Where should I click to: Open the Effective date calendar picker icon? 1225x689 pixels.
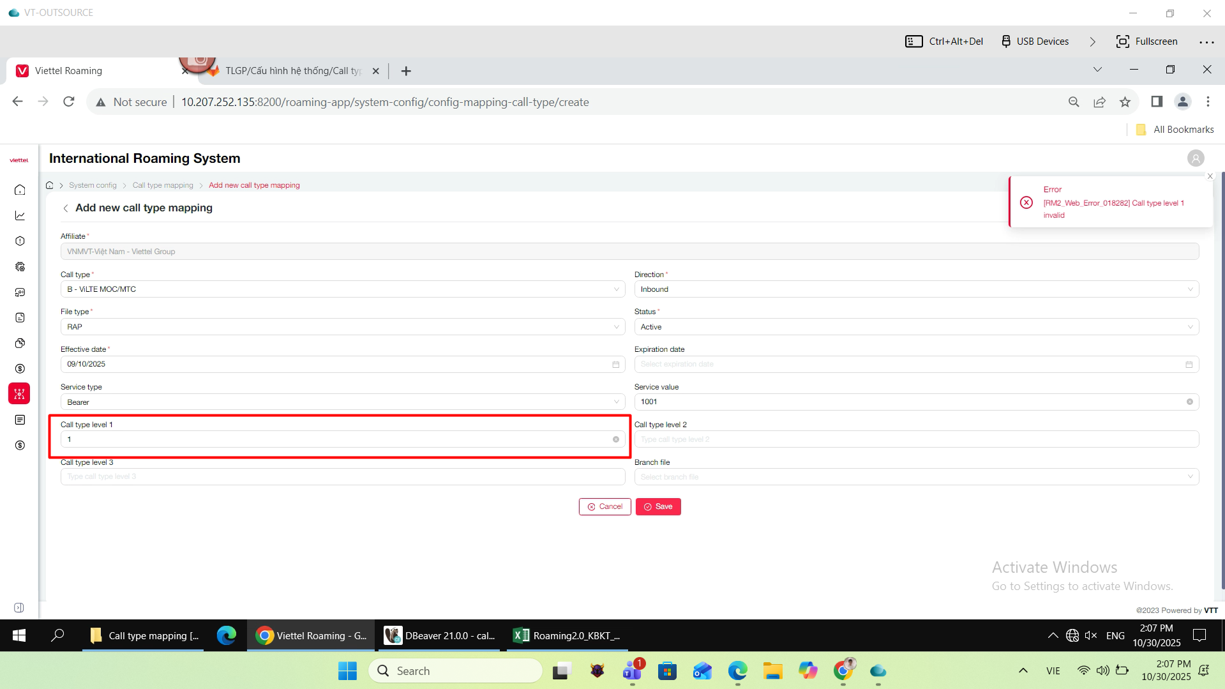[x=615, y=364]
